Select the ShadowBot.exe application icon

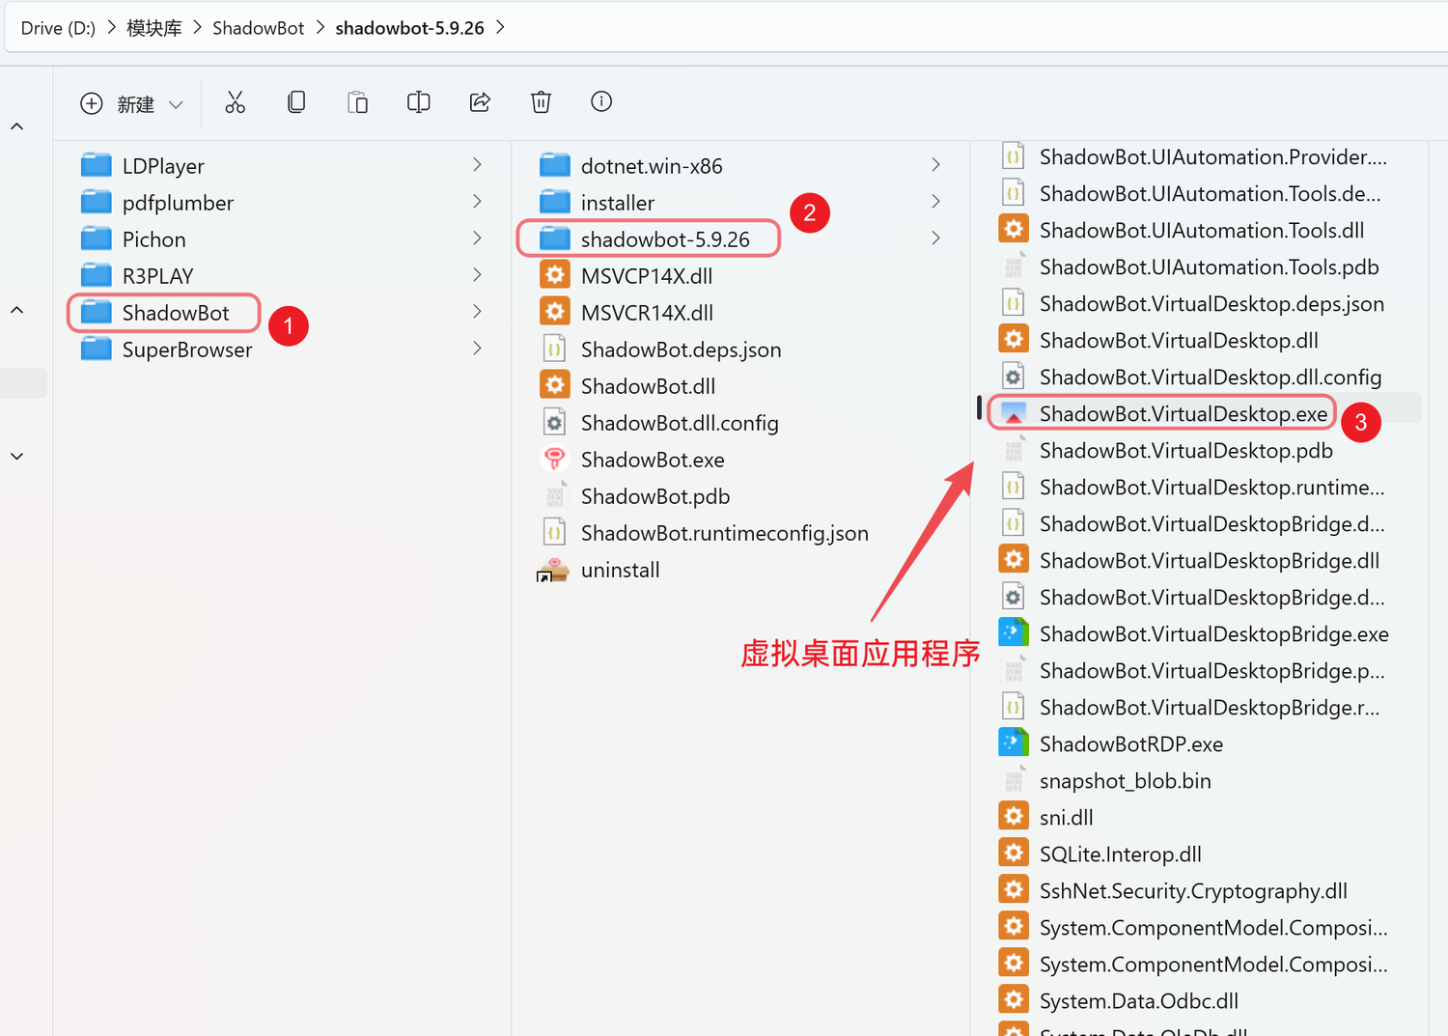(554, 460)
